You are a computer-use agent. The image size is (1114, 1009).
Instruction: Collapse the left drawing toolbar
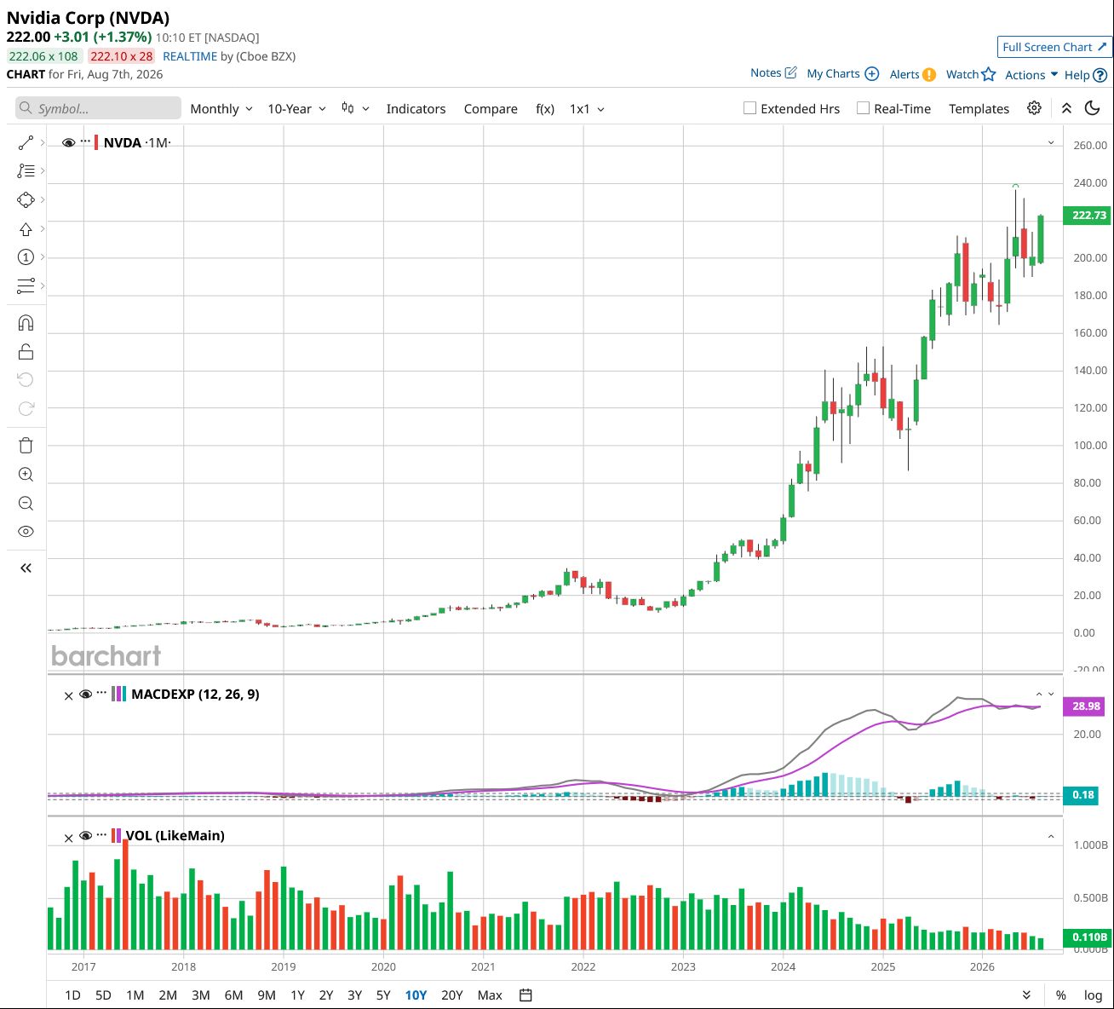[26, 568]
